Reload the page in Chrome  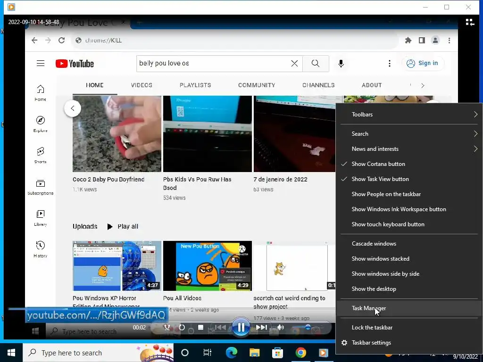tap(62, 41)
